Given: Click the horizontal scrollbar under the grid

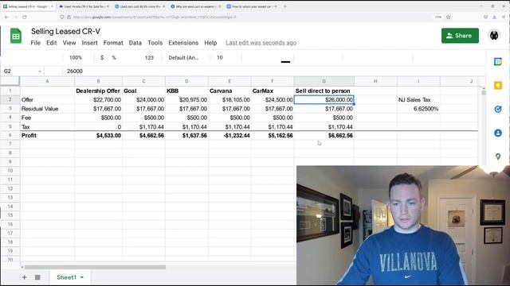Looking at the screenshot, I should pos(95,267).
